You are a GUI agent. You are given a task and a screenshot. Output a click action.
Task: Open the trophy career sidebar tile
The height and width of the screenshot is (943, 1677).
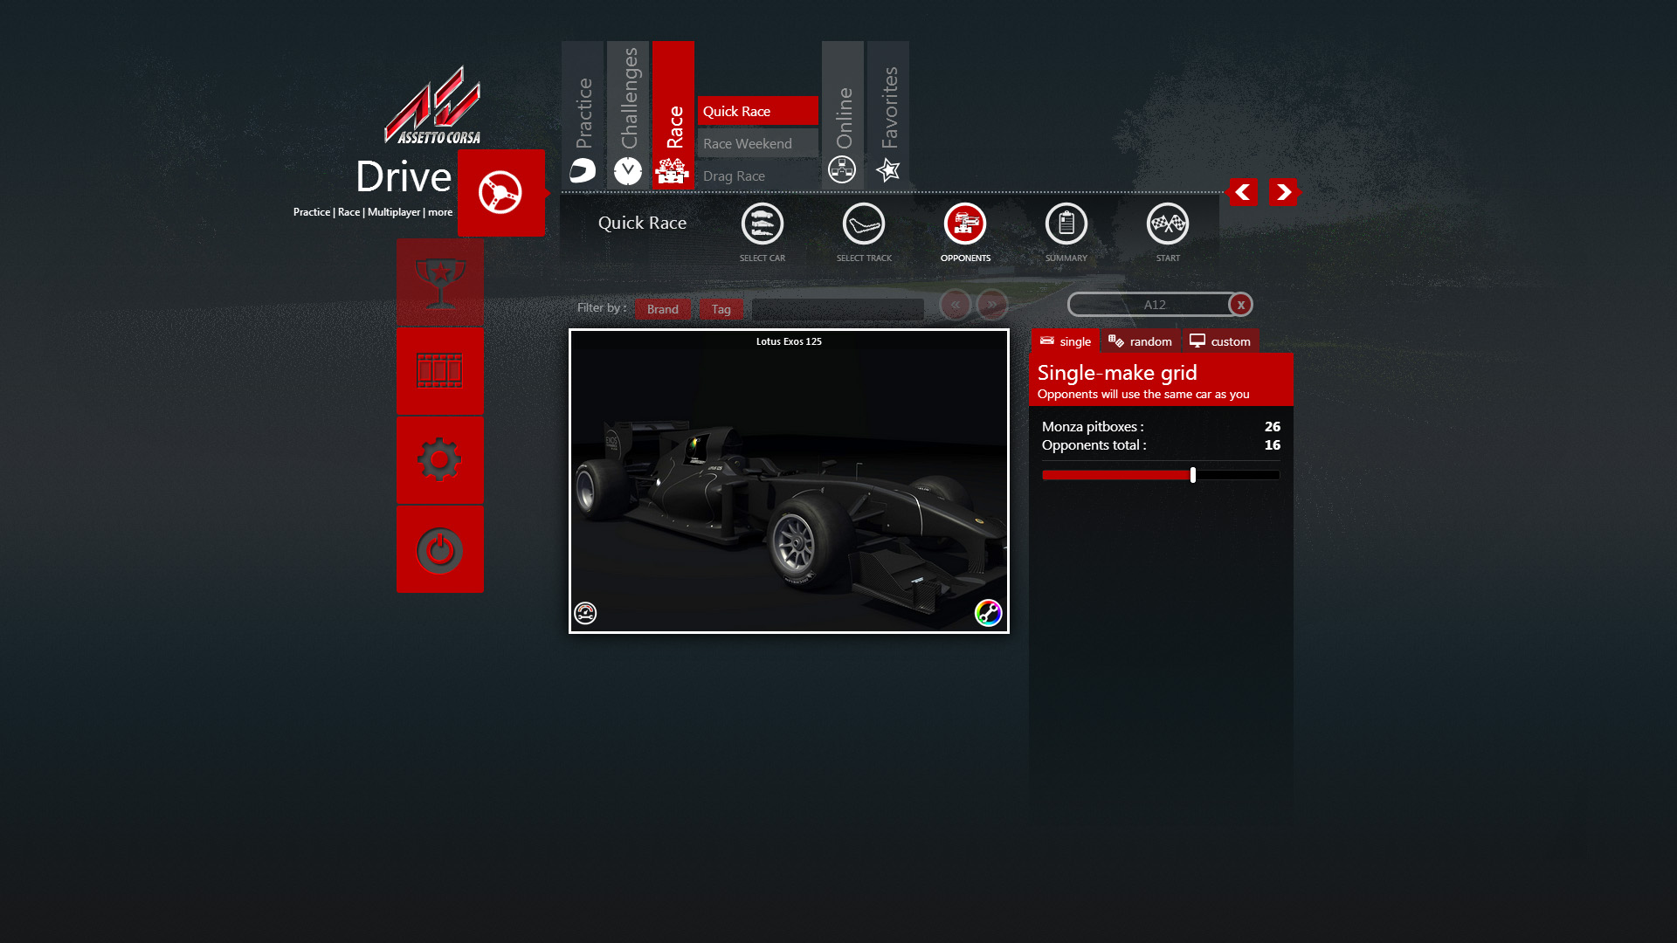click(439, 283)
